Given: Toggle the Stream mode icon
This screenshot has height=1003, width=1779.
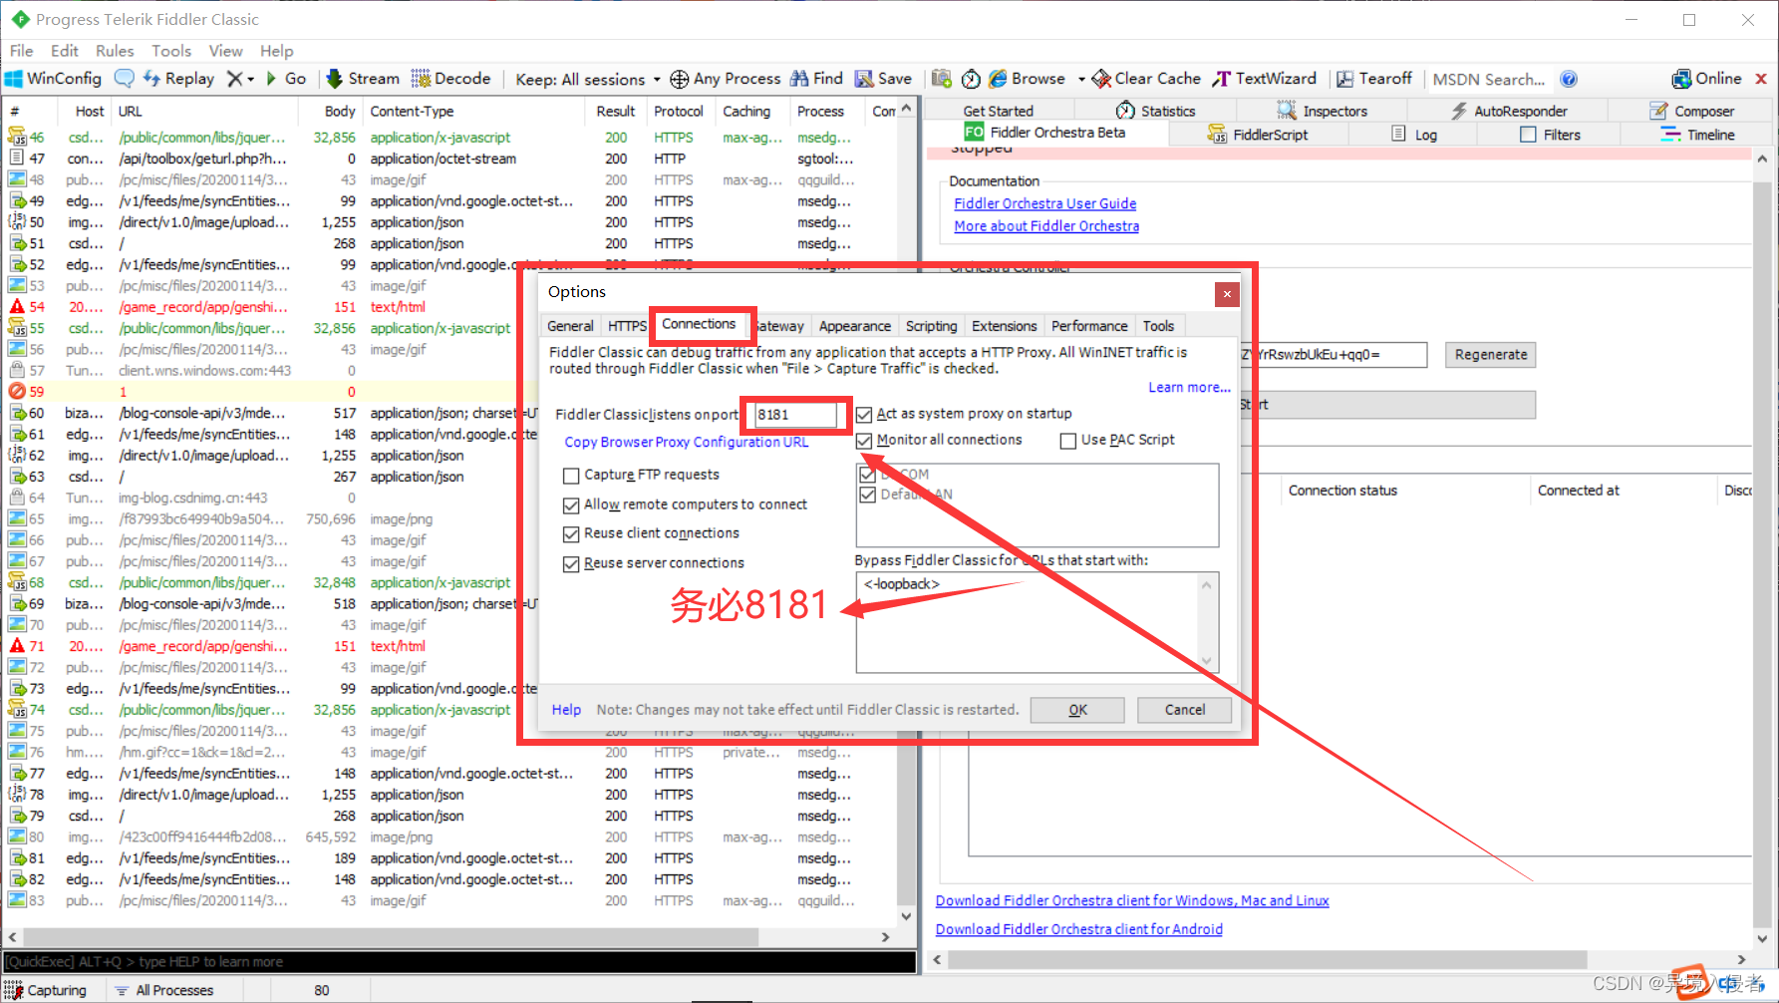Looking at the screenshot, I should pyautogui.click(x=335, y=78).
